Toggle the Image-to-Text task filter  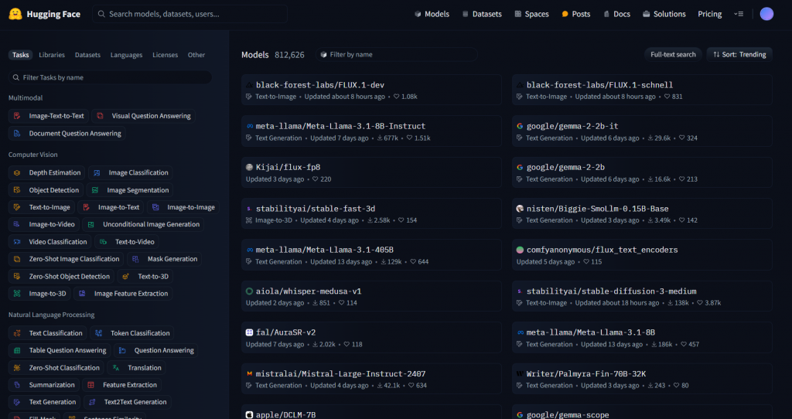(111, 207)
